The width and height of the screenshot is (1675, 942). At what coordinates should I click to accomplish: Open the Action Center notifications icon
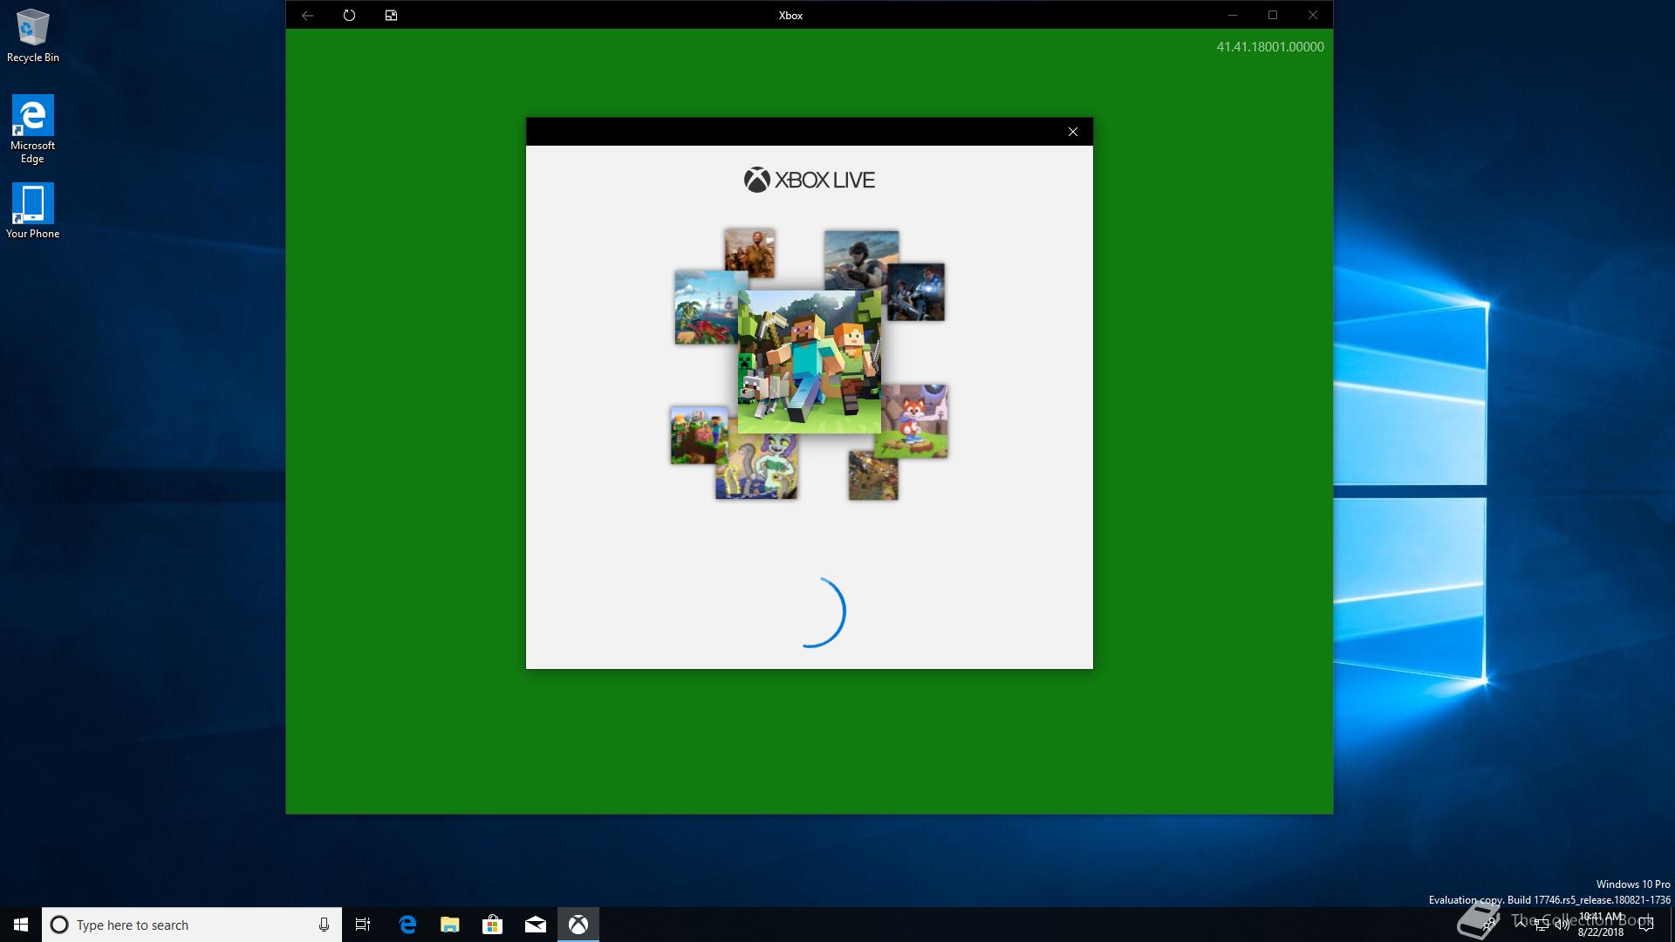coord(1646,925)
